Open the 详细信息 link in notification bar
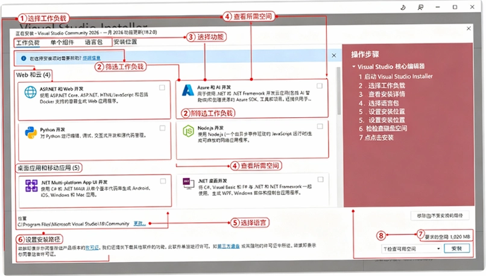Image resolution: width=486 pixels, height=276 pixels. point(92,58)
